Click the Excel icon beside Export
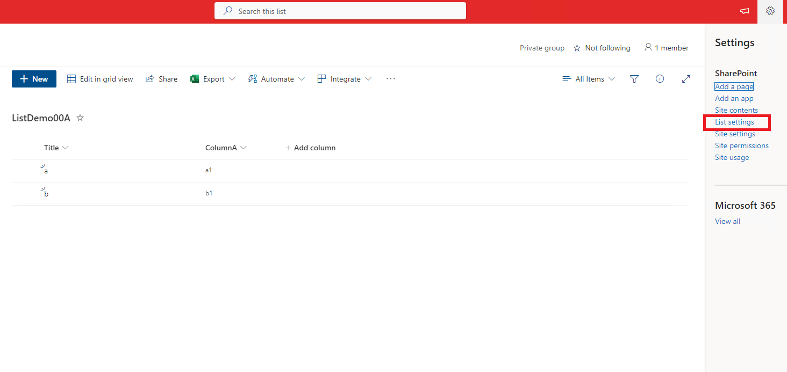 (195, 79)
